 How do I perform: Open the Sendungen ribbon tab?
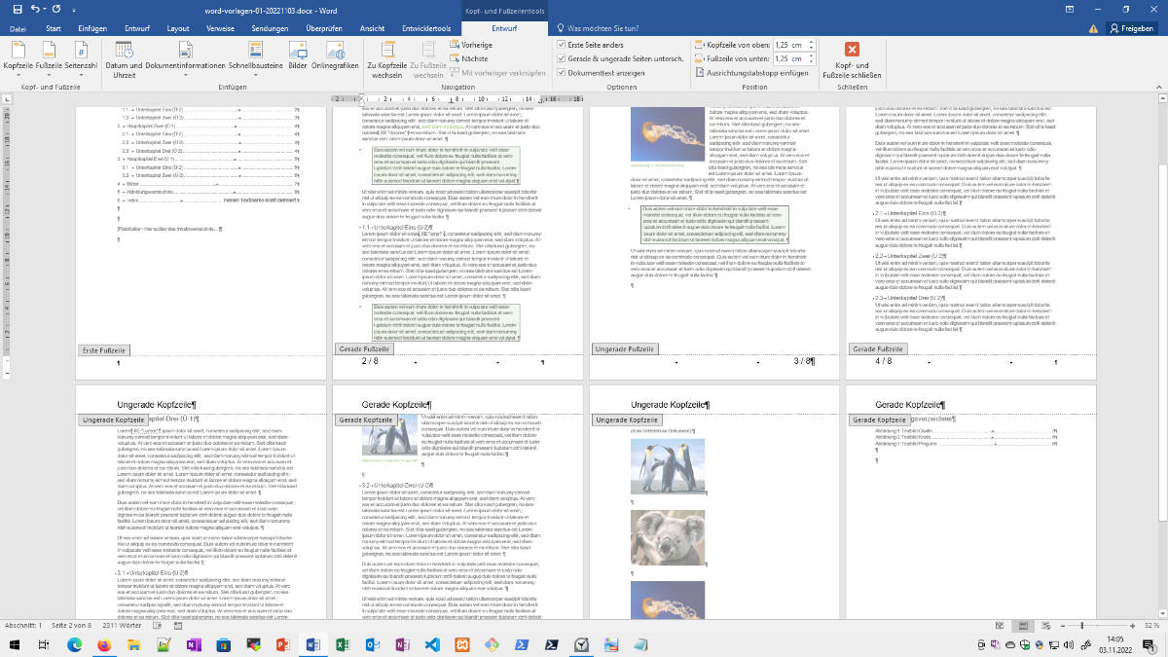point(270,28)
